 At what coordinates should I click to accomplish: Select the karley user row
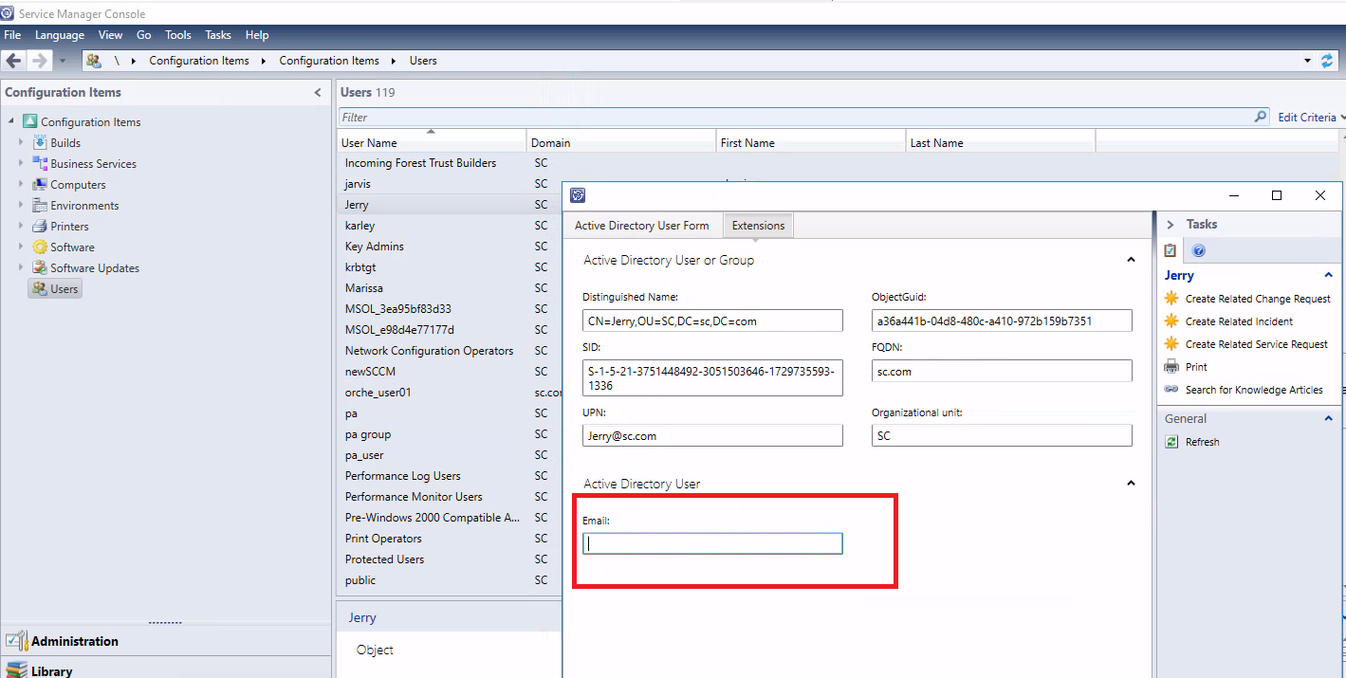[450, 226]
